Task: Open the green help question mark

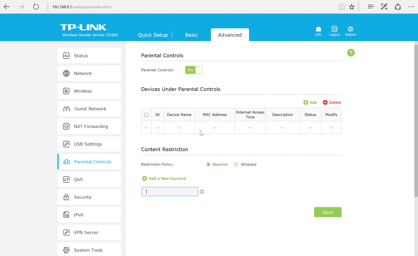Action: pos(351,53)
